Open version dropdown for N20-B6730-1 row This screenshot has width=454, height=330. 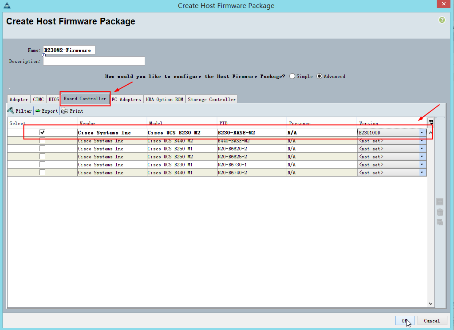click(422, 165)
